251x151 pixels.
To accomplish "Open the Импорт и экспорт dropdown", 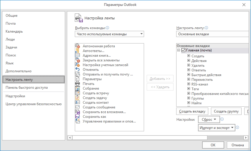I will pos(217,128).
